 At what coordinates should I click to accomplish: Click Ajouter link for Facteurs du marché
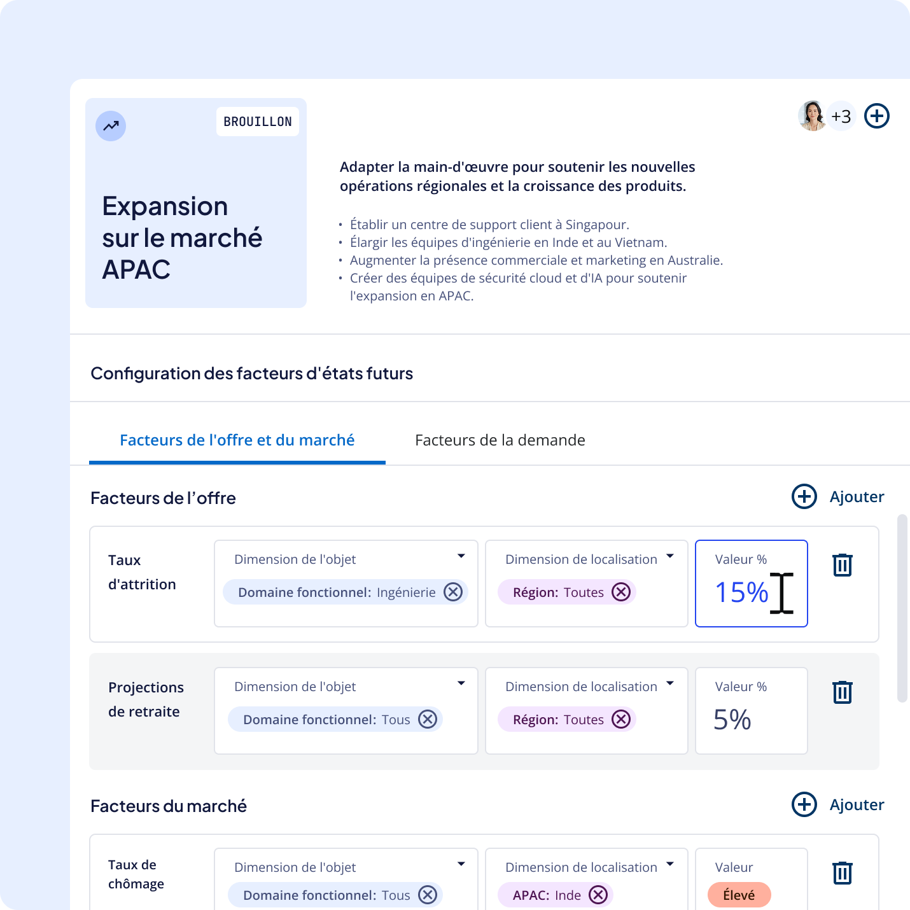tap(857, 805)
